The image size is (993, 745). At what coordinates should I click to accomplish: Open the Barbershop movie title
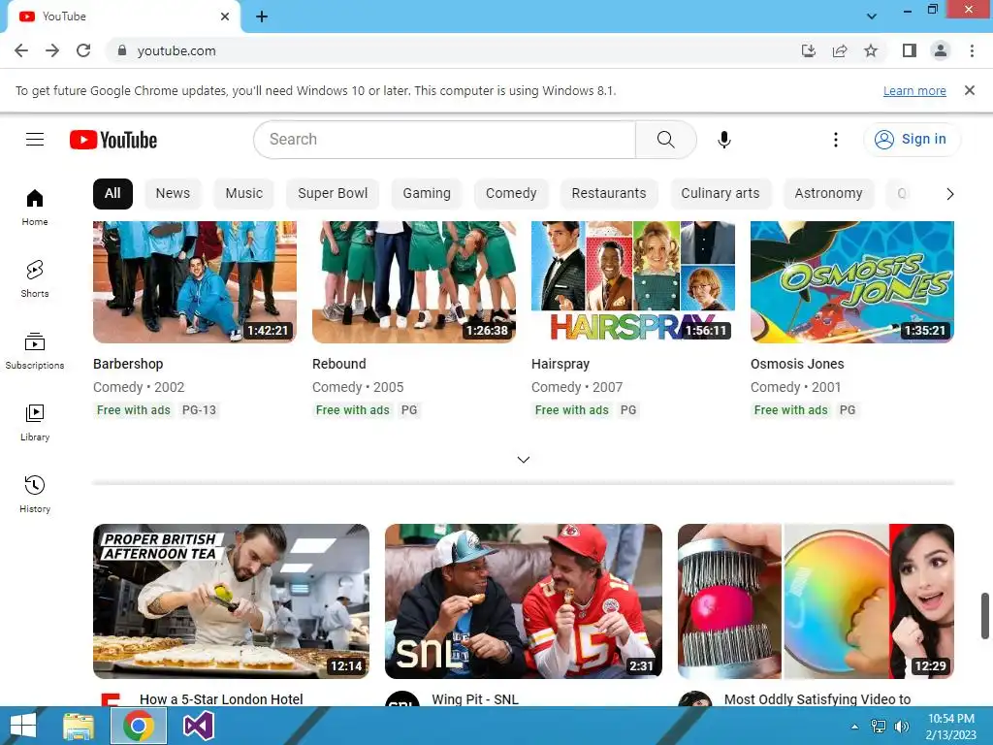pos(128,364)
